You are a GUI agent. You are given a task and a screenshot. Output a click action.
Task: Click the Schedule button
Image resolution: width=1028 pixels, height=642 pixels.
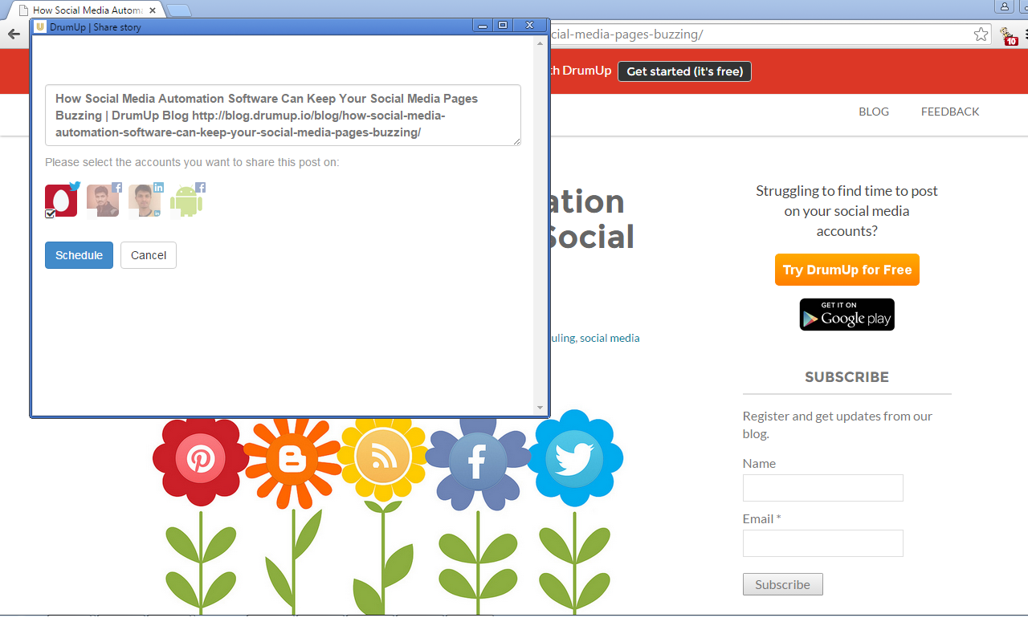[x=79, y=255]
